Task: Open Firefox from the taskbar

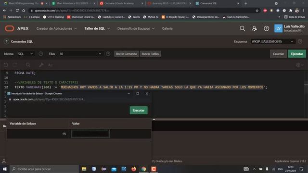Action: pos(134,169)
